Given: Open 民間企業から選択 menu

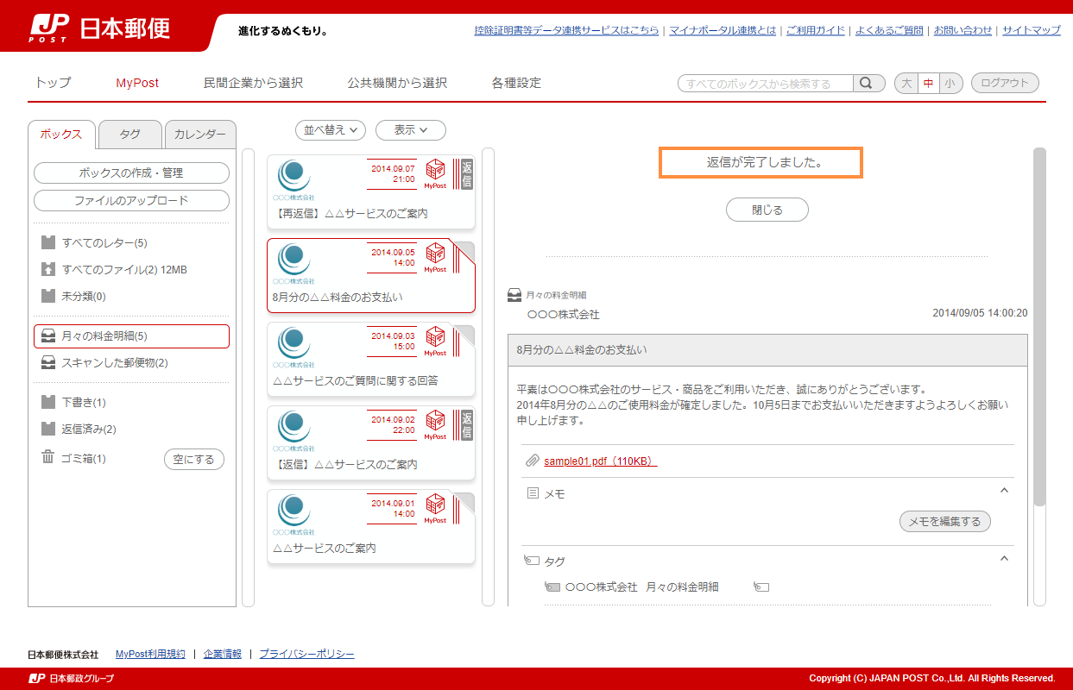Looking at the screenshot, I should (253, 83).
